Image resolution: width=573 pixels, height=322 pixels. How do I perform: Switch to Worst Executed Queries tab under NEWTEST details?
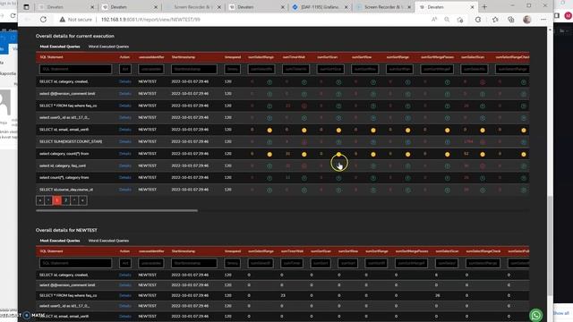(108, 241)
